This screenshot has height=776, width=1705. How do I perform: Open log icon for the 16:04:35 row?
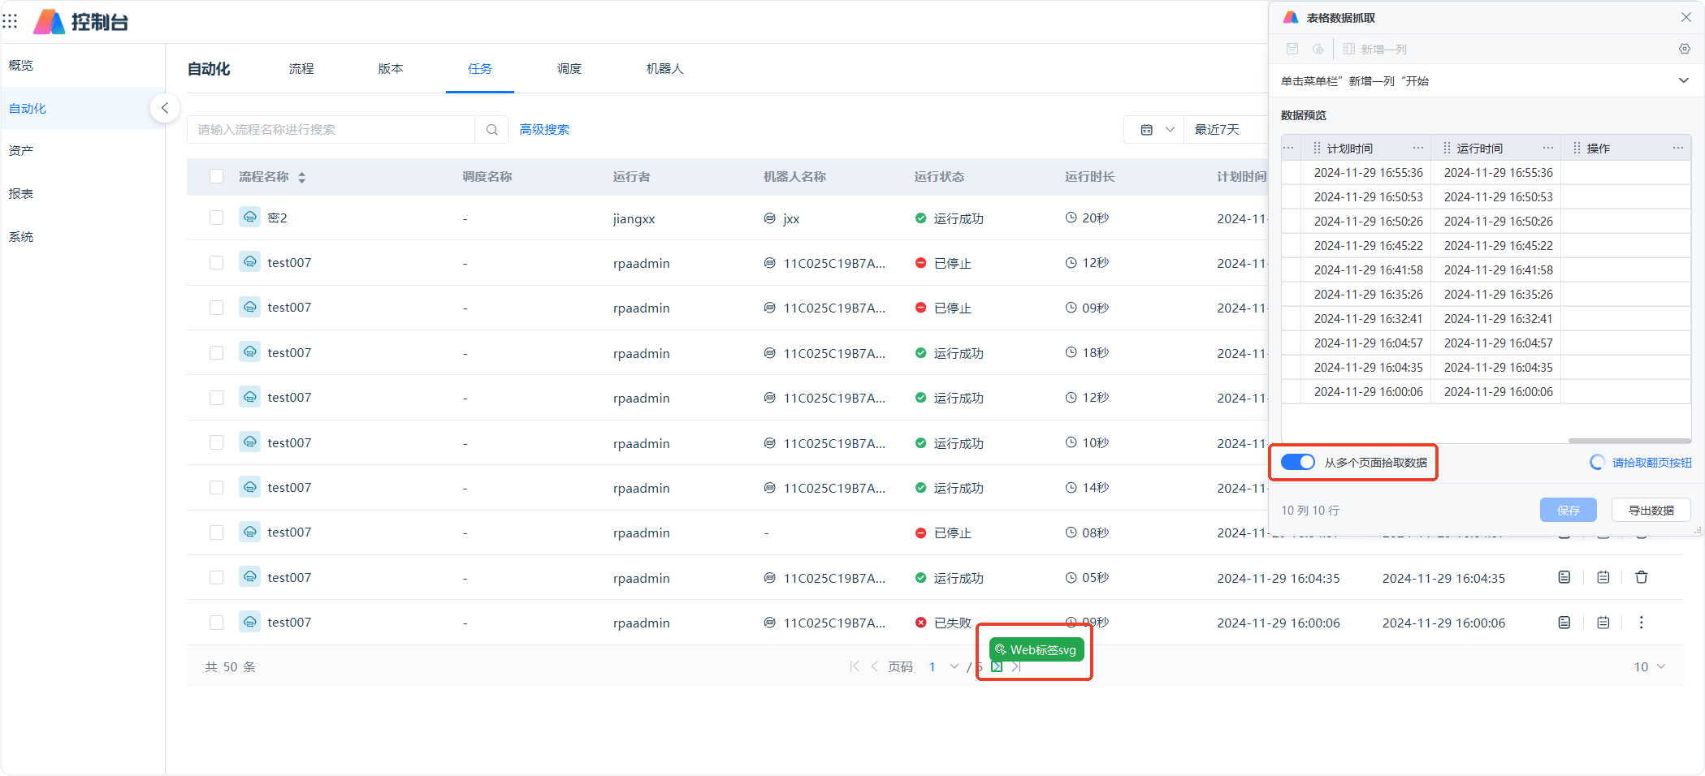tap(1564, 578)
